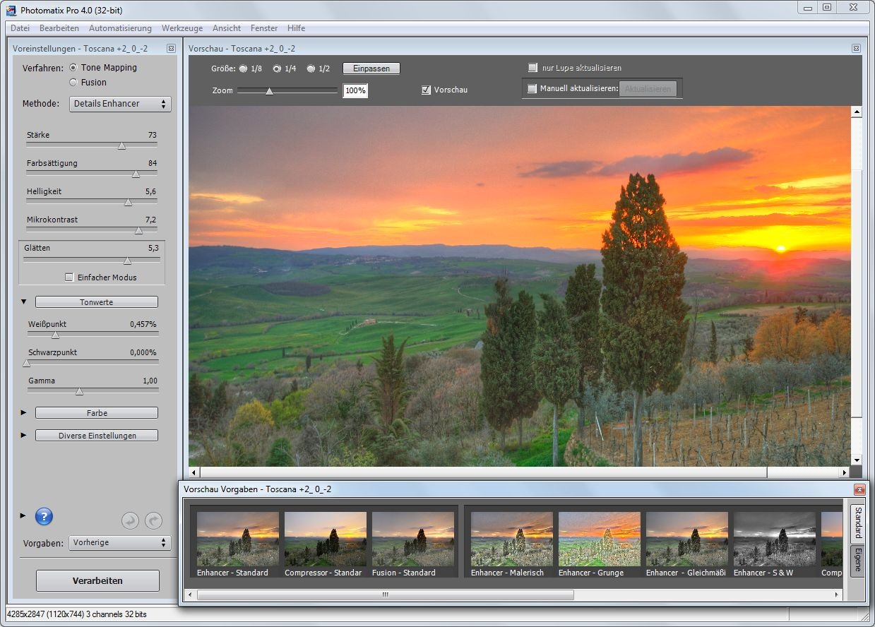Uncheck the Vorschau checkbox
The width and height of the screenshot is (875, 627).
click(426, 90)
